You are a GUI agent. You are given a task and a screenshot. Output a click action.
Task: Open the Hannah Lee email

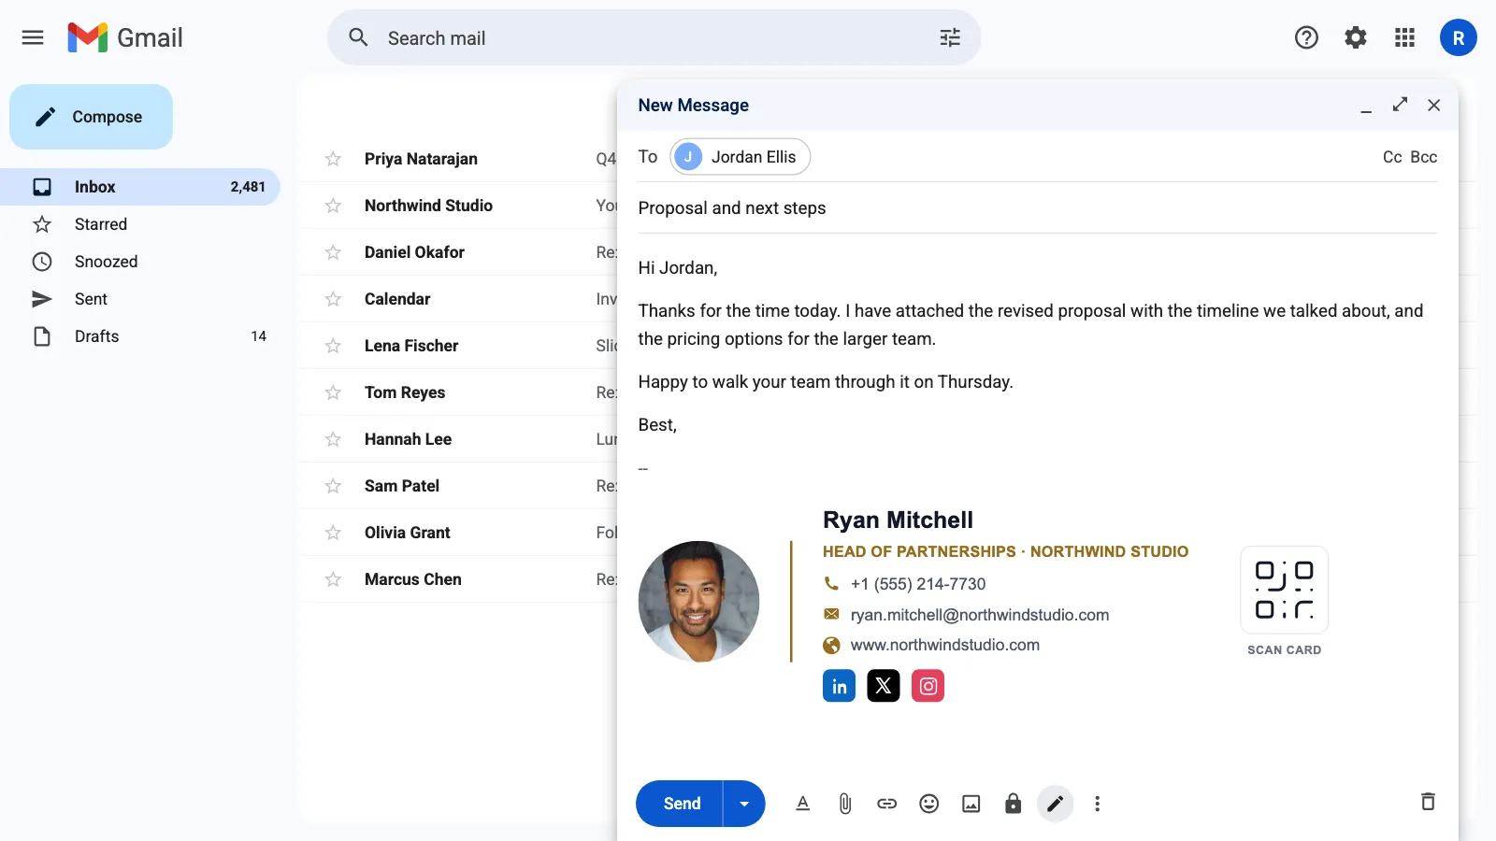click(458, 439)
